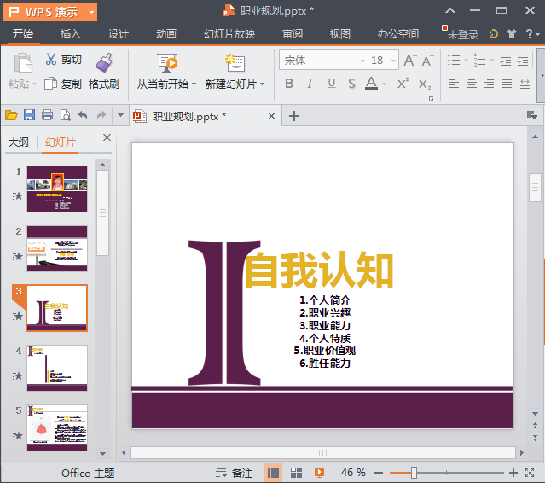This screenshot has width=545, height=483.
Task: Click the save icon in quick toolbar
Action: click(29, 116)
